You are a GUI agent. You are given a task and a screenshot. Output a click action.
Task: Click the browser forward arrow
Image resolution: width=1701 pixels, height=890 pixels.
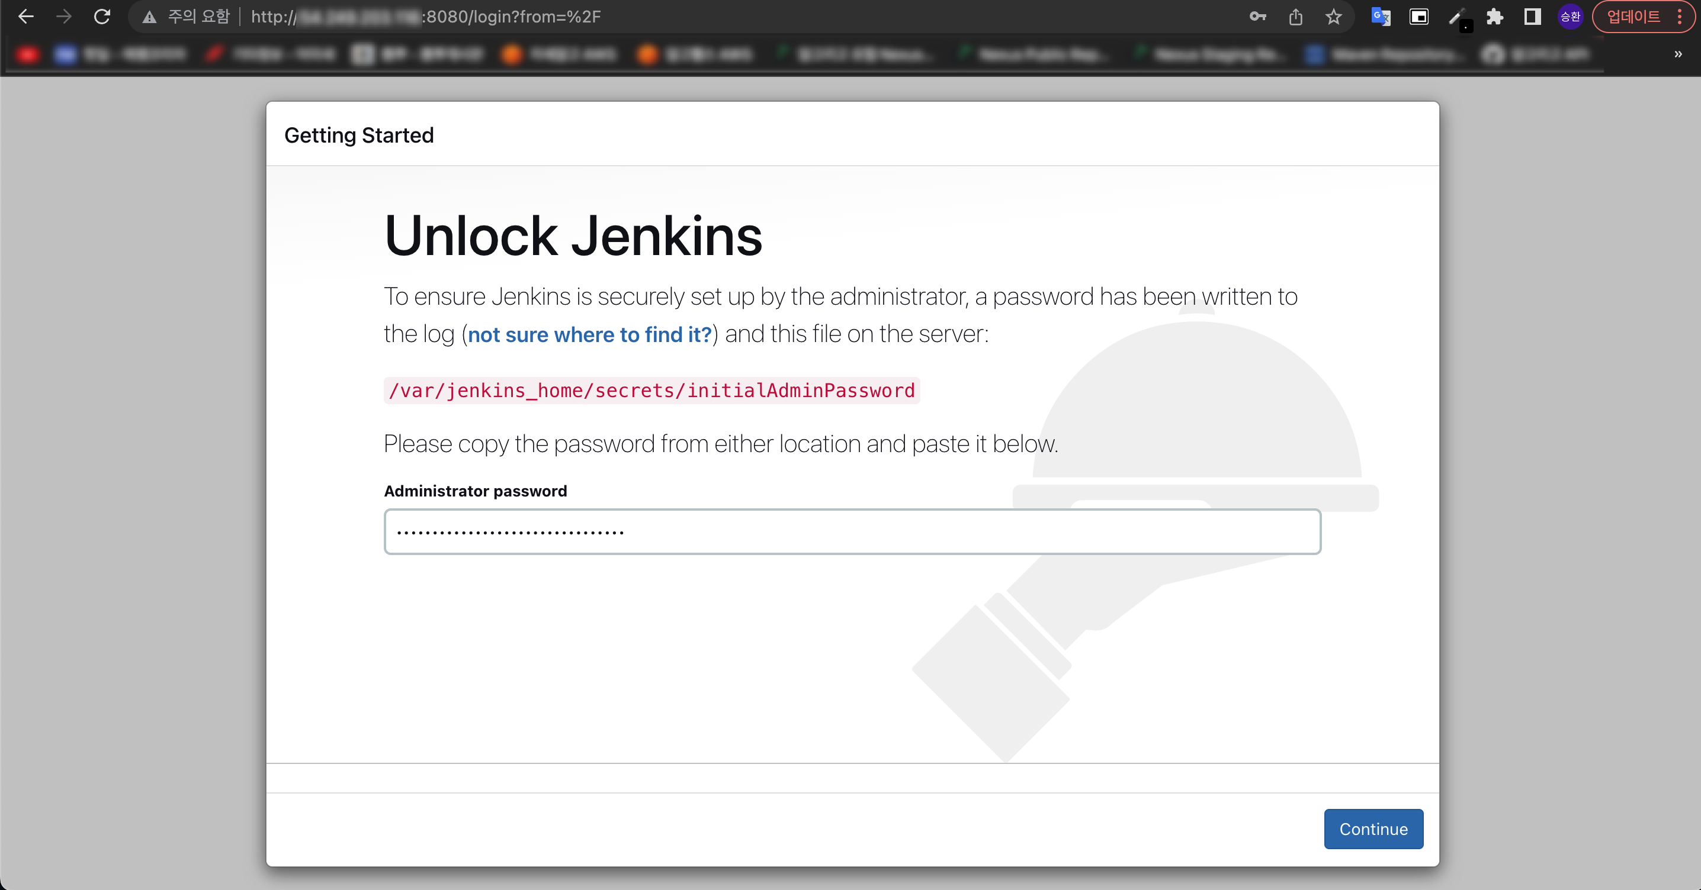[64, 17]
